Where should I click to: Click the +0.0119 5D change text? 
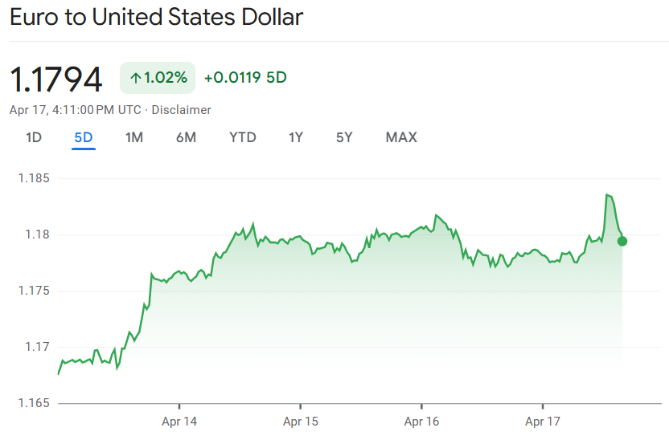click(245, 78)
